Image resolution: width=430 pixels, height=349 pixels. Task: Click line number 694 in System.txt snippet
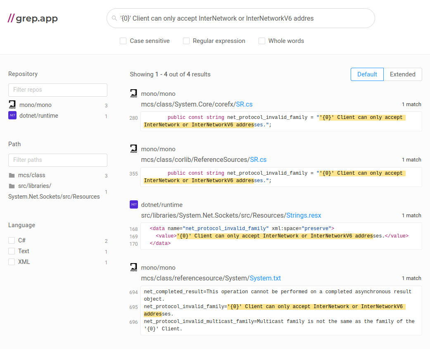133,292
